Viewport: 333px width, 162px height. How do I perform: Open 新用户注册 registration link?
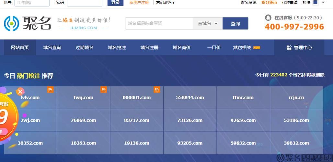[x=139, y=3]
